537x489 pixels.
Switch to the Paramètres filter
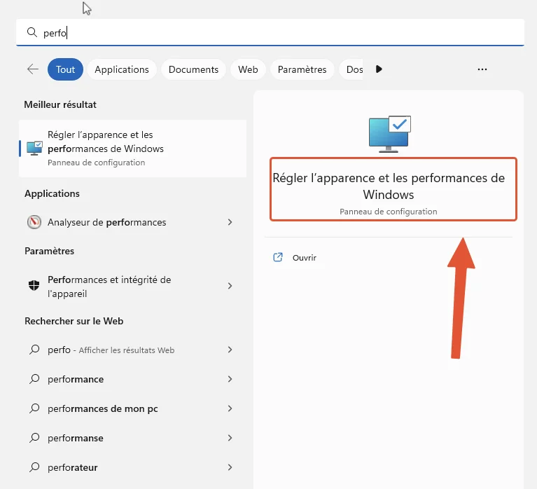click(302, 69)
